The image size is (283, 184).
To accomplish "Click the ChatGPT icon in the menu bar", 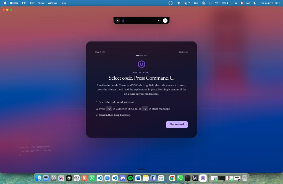I will click(204, 3).
